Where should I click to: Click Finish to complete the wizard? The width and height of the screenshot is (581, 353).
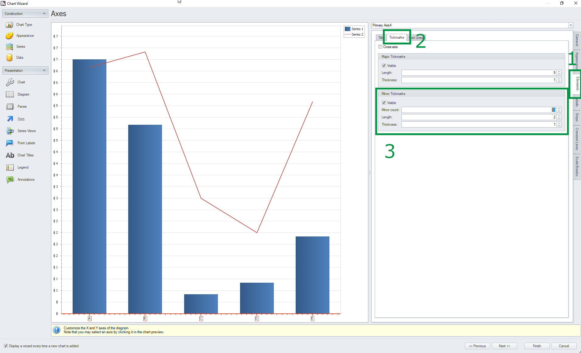point(537,346)
